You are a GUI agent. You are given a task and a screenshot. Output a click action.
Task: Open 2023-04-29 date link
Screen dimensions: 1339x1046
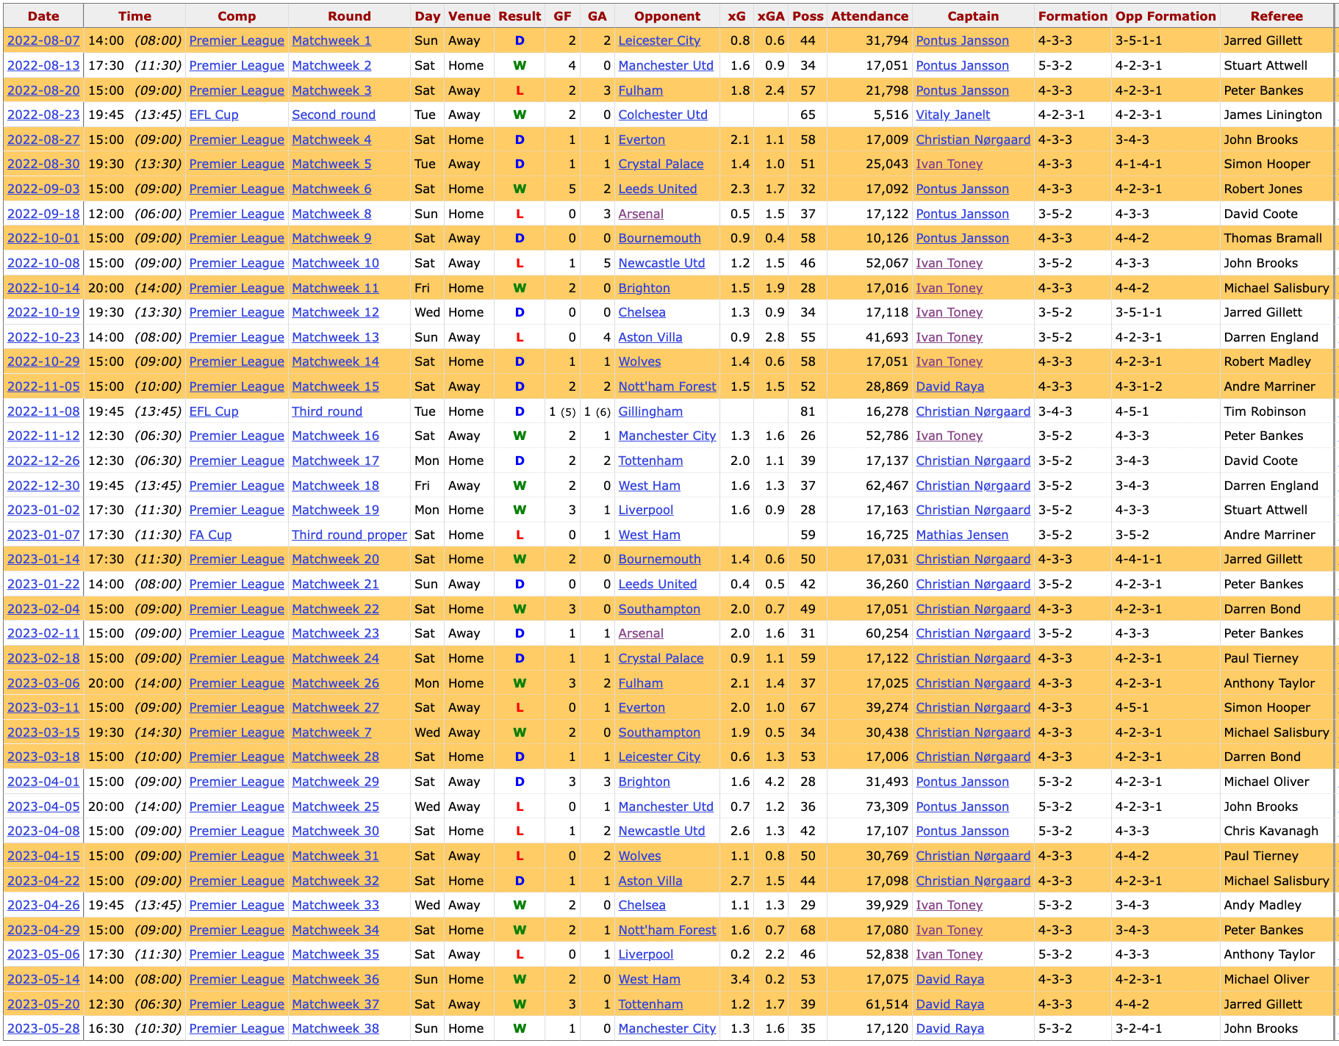[x=43, y=930]
